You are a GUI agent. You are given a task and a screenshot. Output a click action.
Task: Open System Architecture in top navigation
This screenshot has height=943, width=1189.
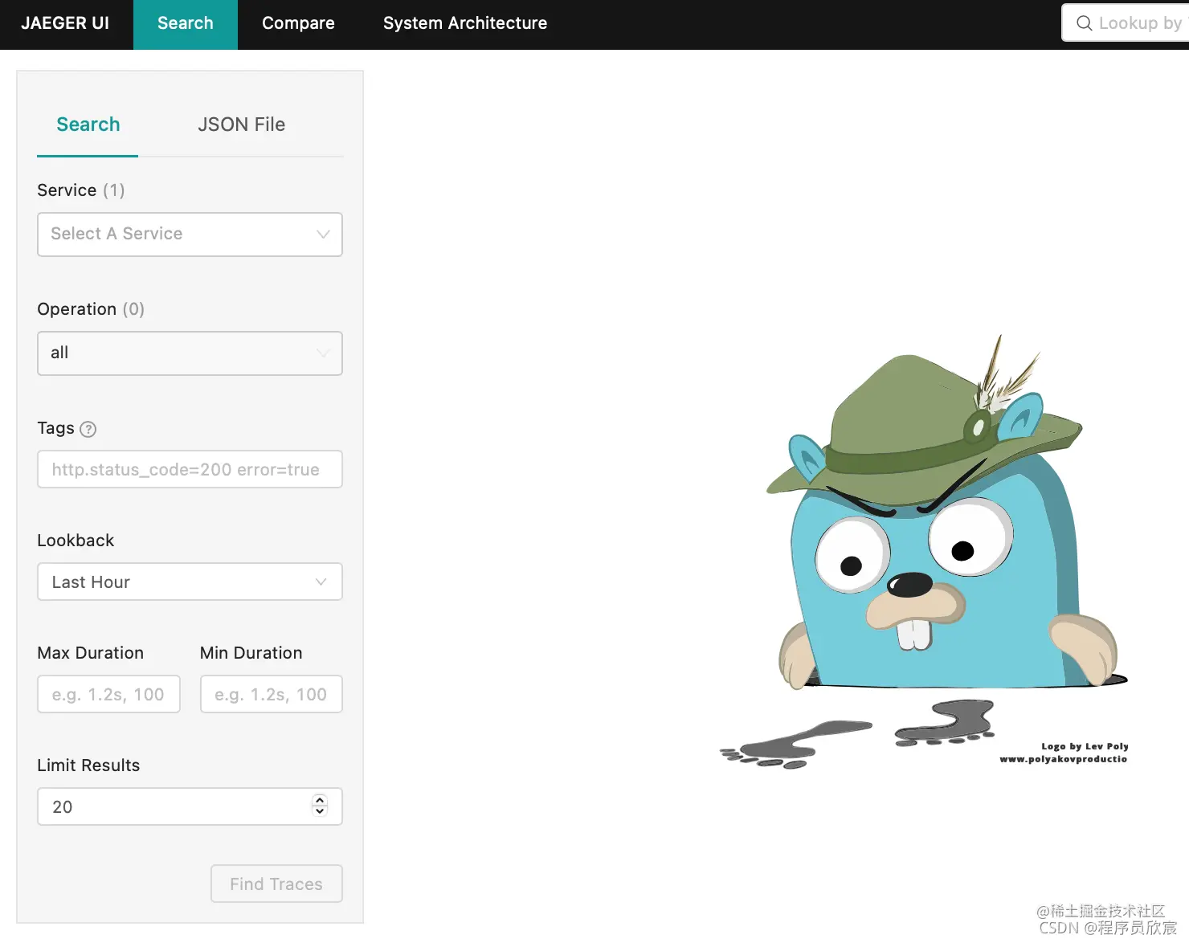coord(465,24)
